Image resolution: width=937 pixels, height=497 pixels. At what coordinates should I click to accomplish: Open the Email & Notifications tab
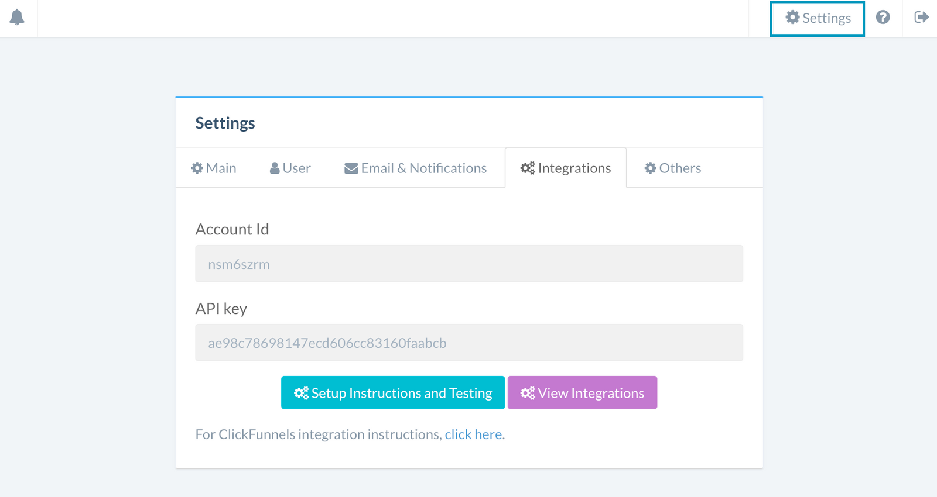click(415, 168)
